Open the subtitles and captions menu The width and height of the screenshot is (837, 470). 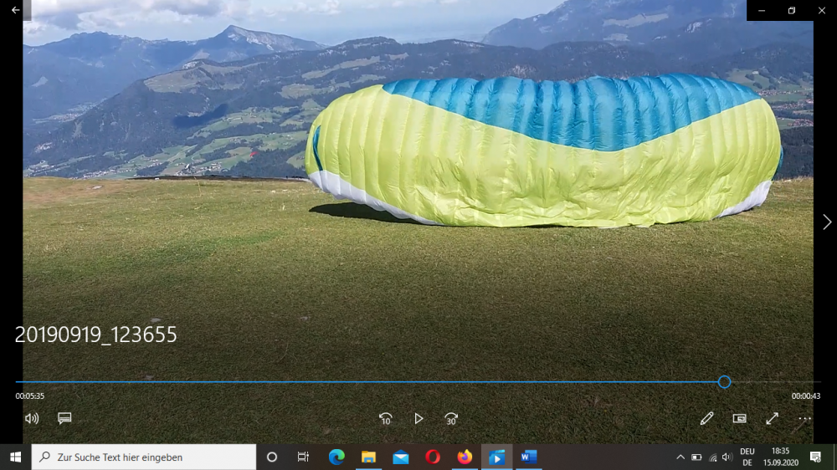coord(64,418)
